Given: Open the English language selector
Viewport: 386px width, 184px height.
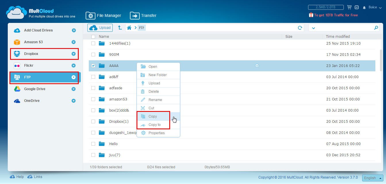Looking at the screenshot, I should 372,178.
